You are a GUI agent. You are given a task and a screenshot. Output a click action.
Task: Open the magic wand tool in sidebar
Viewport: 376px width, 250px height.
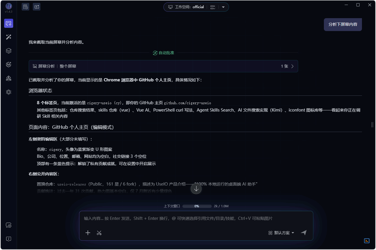click(x=8, y=37)
